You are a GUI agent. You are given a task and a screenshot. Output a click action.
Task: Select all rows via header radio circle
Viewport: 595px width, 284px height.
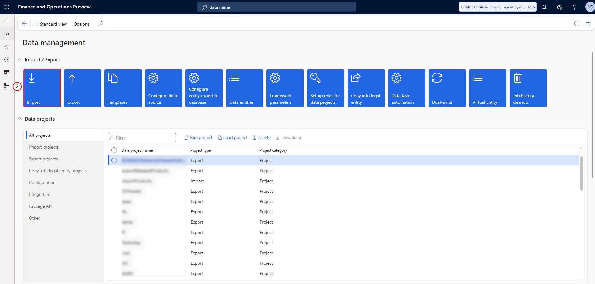point(114,150)
